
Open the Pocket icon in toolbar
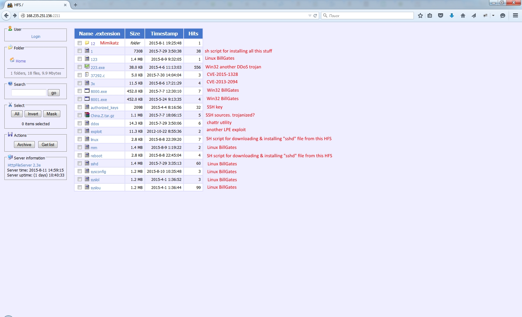click(x=440, y=16)
